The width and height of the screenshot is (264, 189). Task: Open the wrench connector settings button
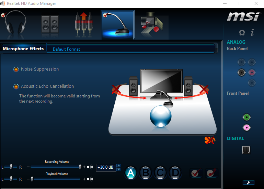(x=249, y=182)
